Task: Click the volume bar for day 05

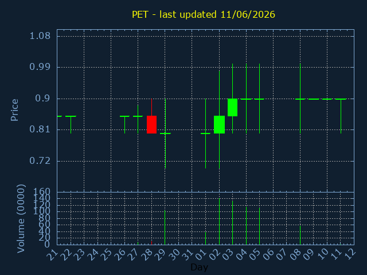Action: pyautogui.click(x=259, y=226)
